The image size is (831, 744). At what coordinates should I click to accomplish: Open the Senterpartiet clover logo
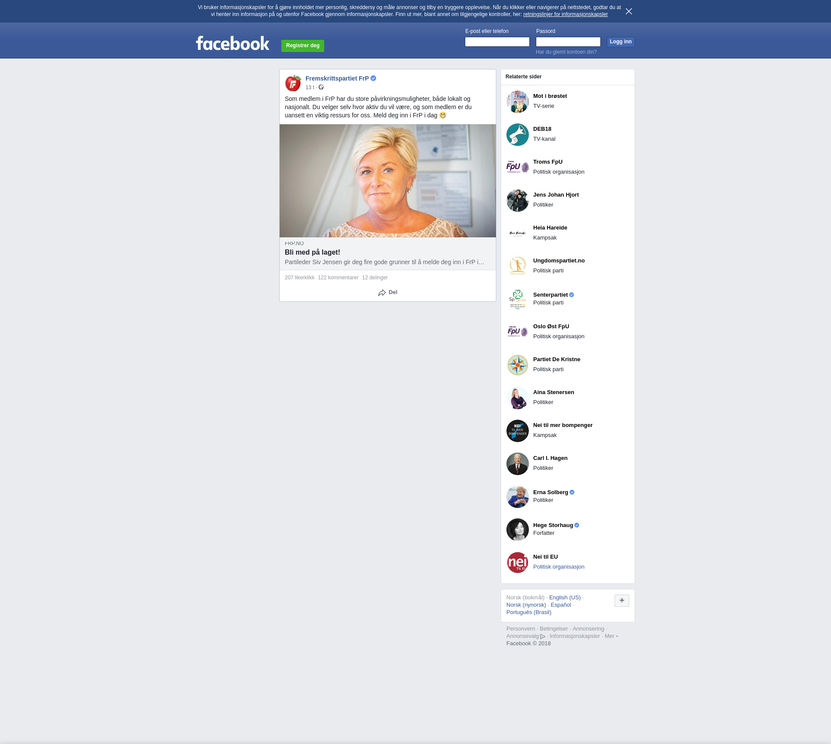click(518, 299)
